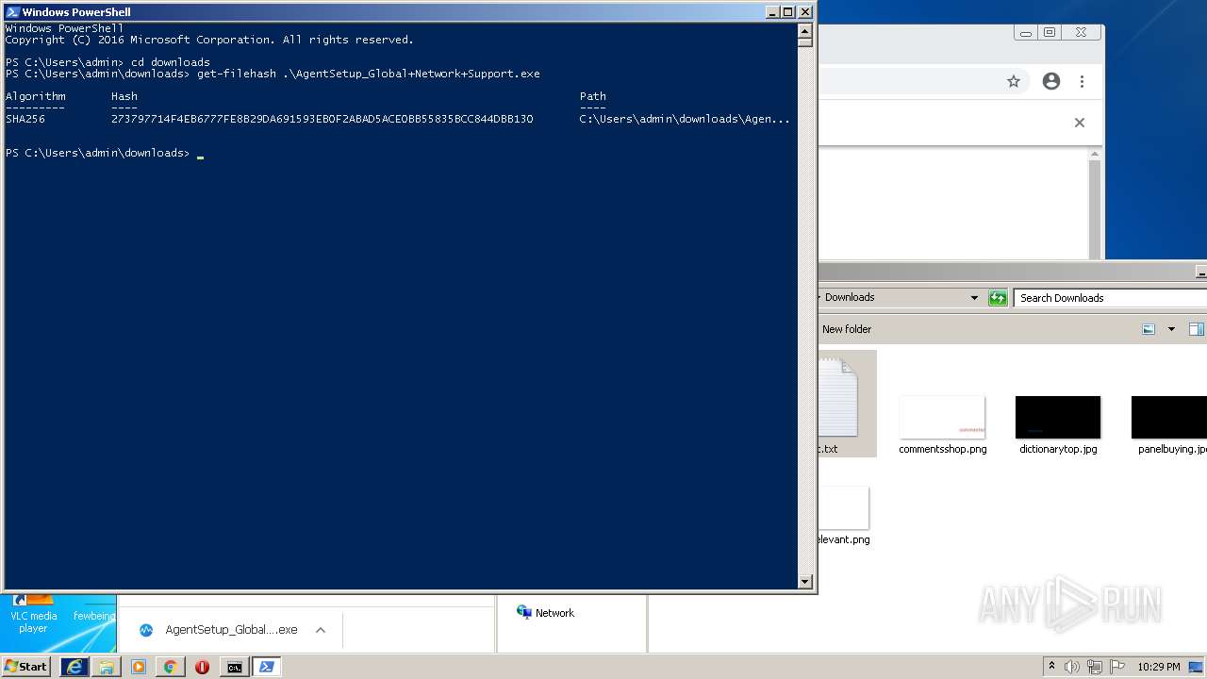The width and height of the screenshot is (1207, 679).
Task: Create a New folder in Explorer
Action: 847,329
